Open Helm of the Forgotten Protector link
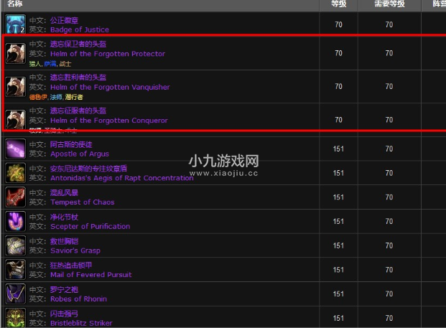This screenshot has height=328, width=446. pyautogui.click(x=108, y=54)
